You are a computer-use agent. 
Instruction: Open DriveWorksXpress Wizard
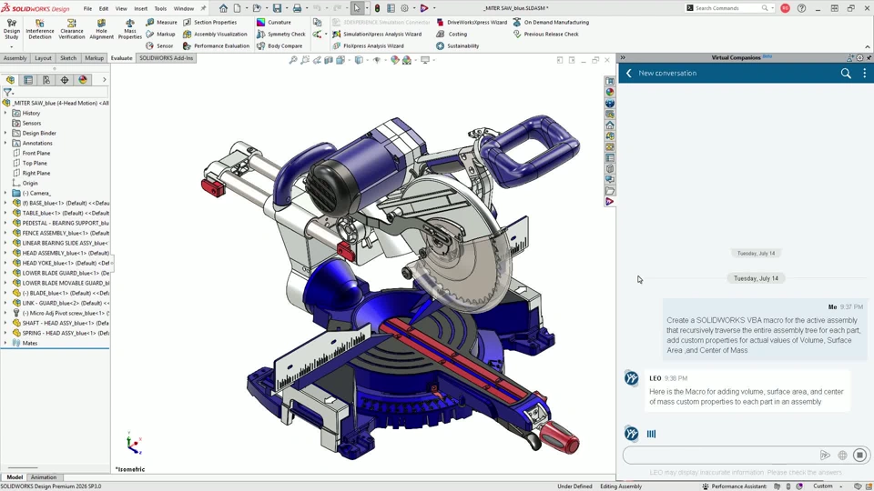click(472, 22)
